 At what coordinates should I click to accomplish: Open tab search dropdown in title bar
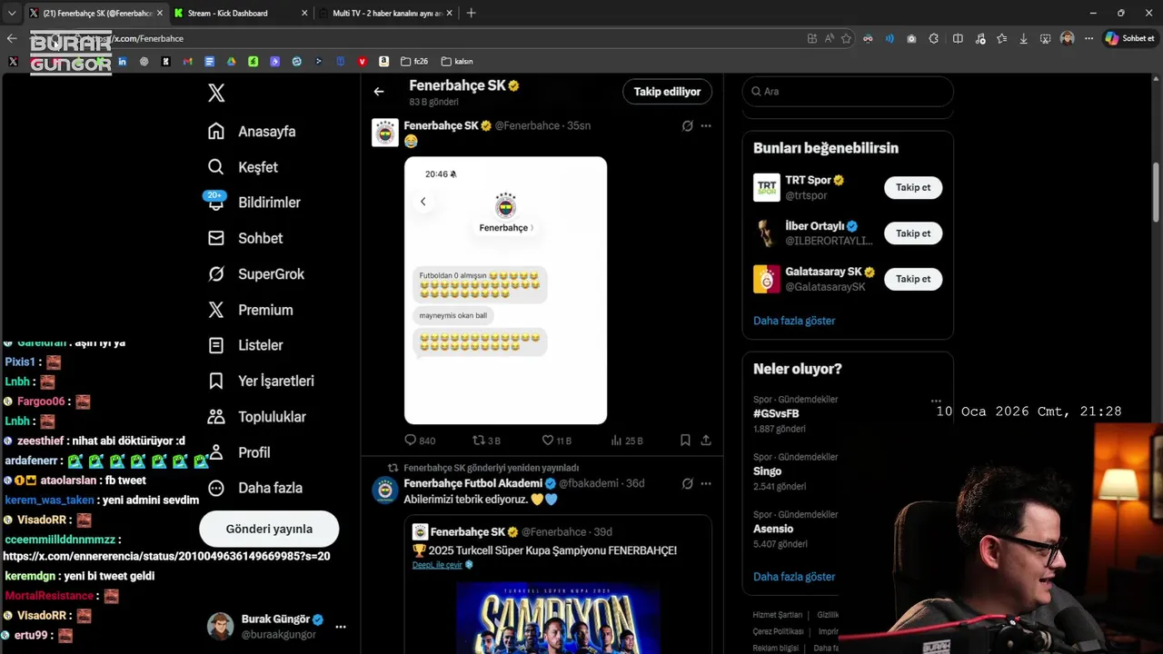[12, 13]
